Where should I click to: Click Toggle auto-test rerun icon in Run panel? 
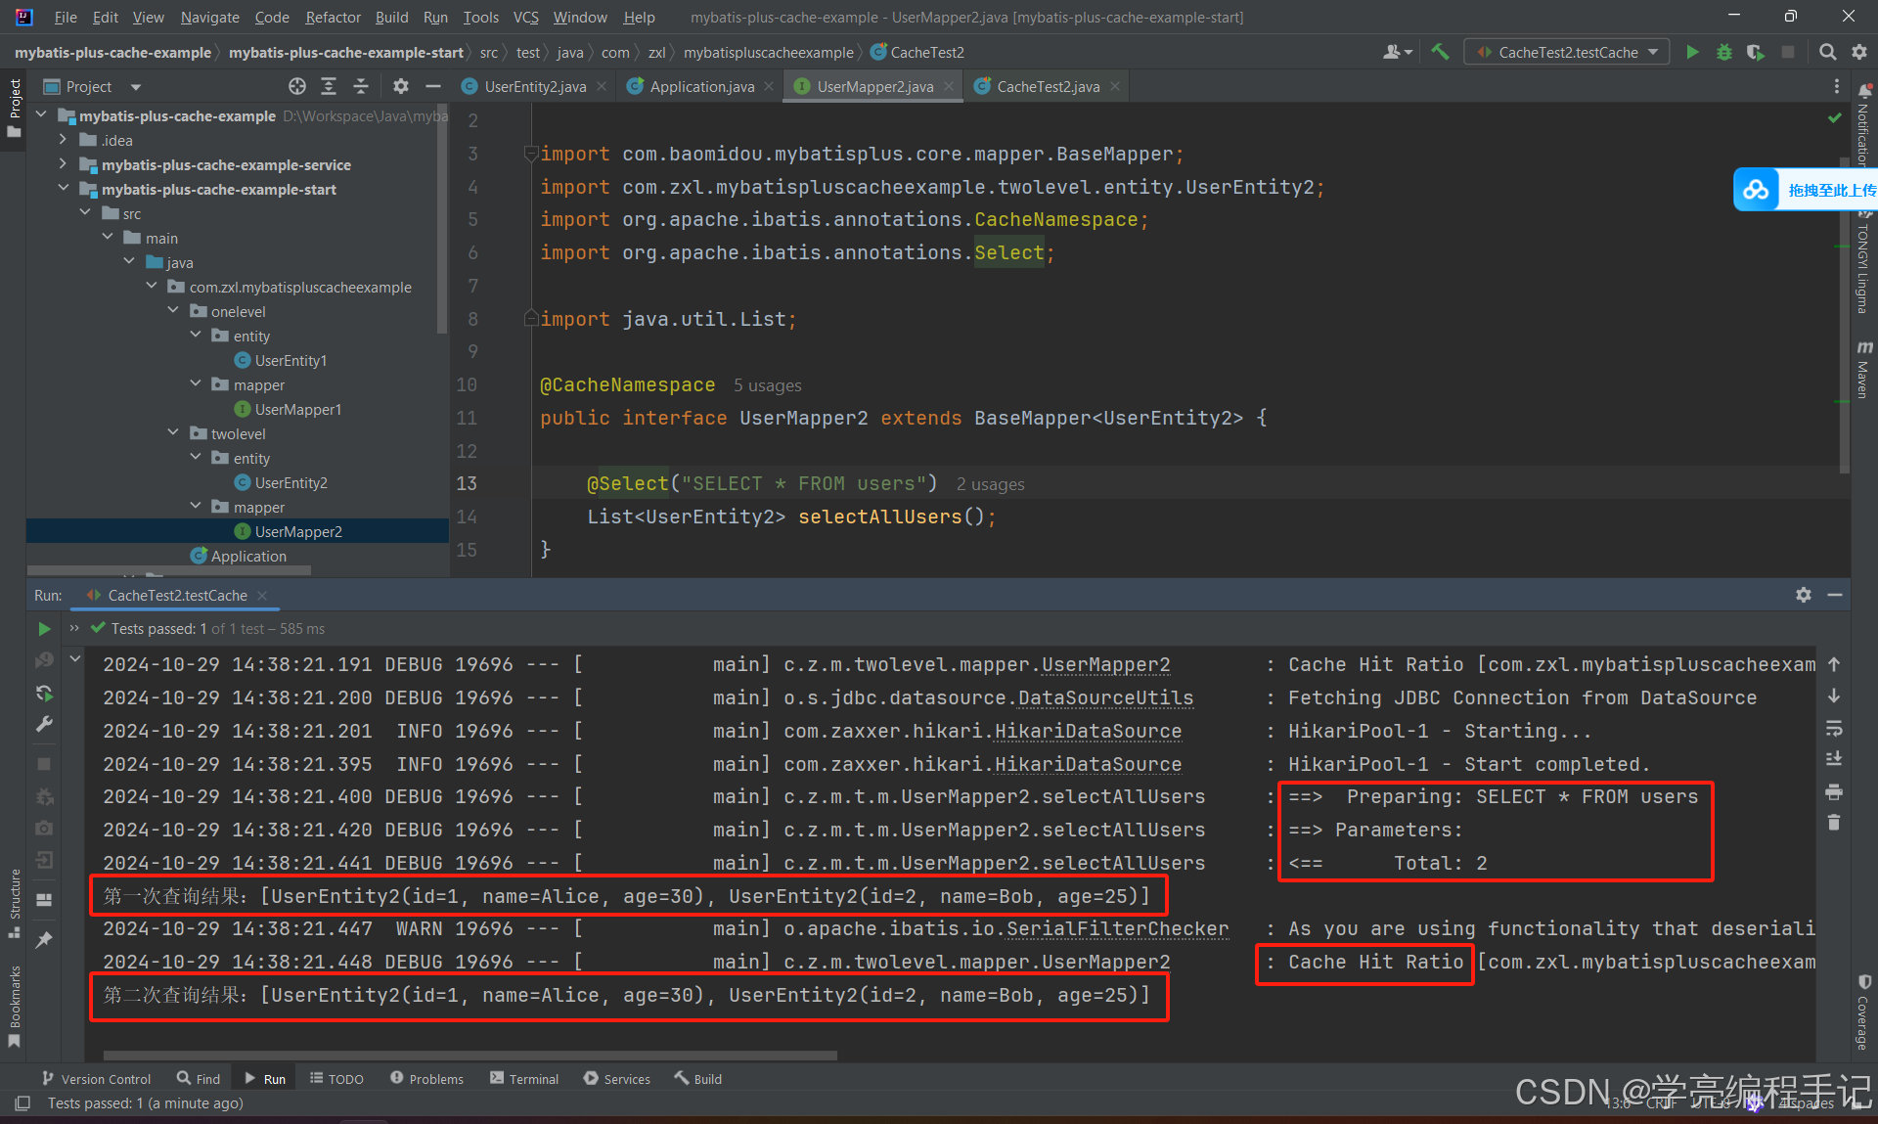(x=44, y=693)
